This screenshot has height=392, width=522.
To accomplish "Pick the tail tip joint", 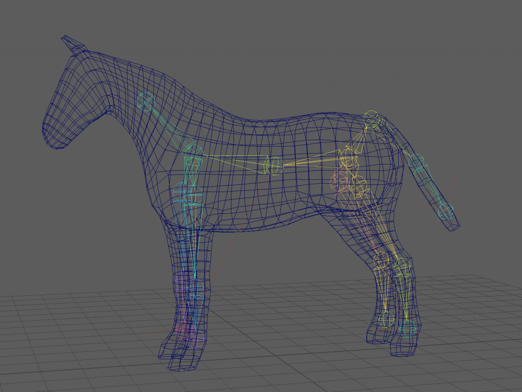I will point(446,209).
